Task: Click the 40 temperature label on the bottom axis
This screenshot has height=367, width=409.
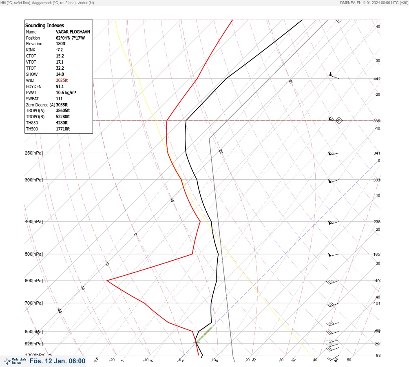Action: tap(315, 360)
